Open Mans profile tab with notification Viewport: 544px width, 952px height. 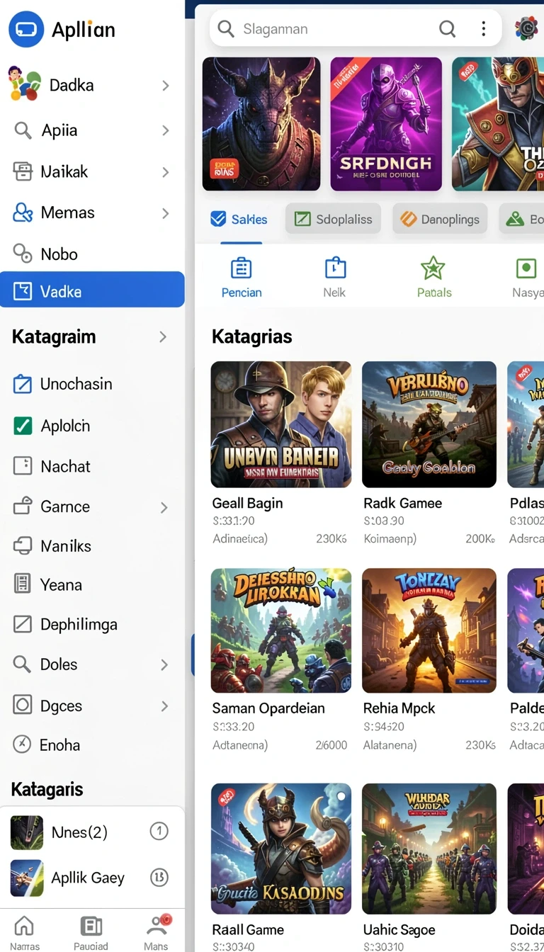(157, 932)
